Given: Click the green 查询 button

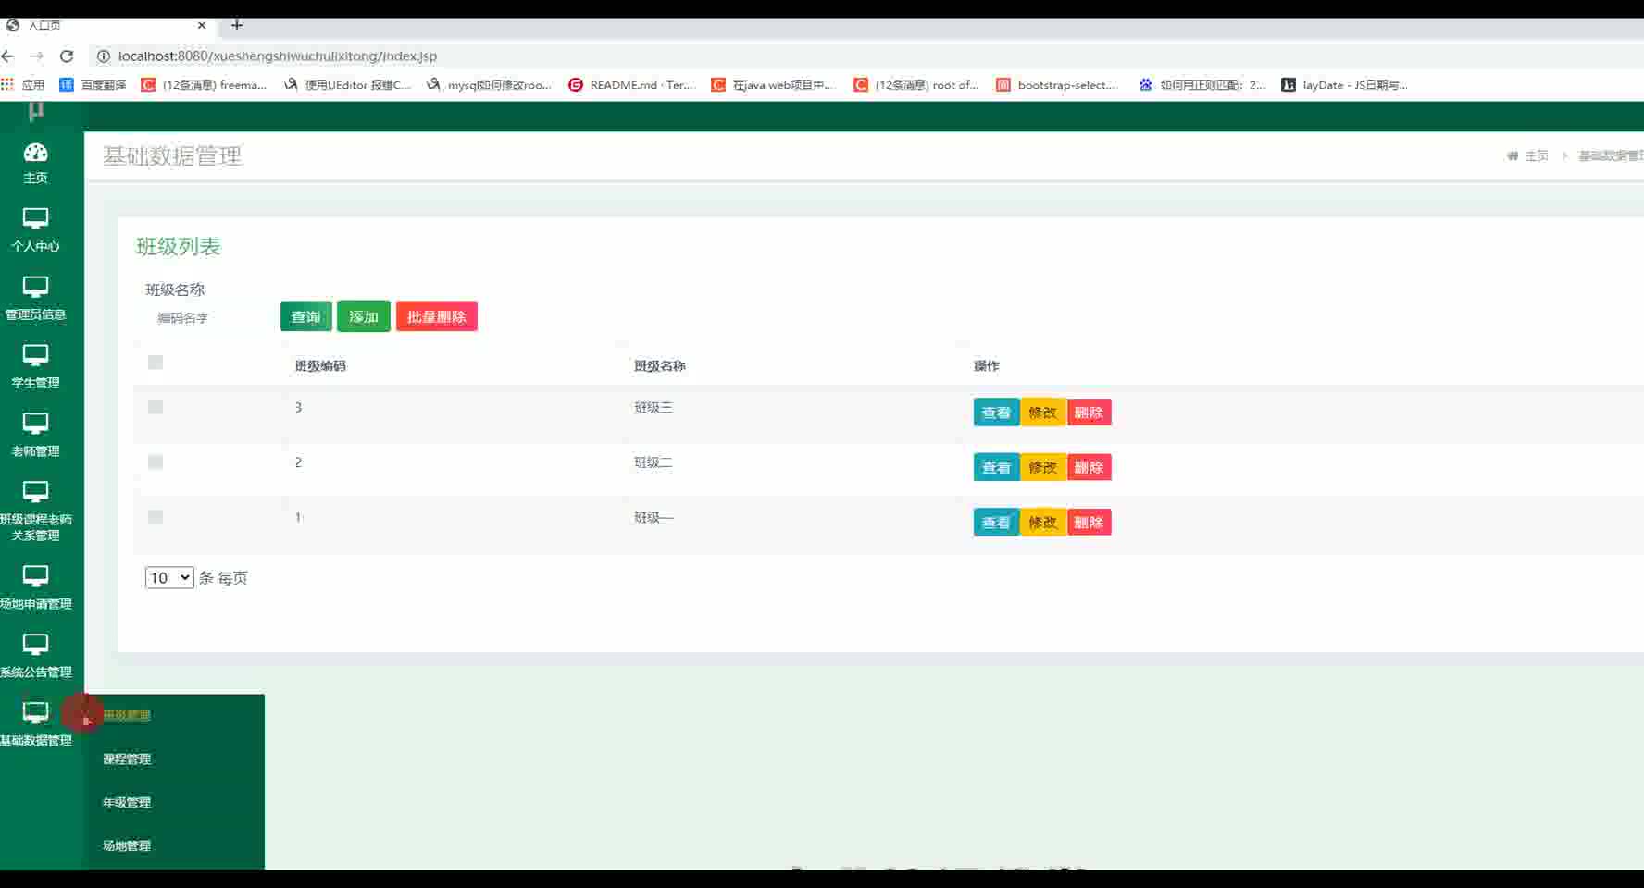Looking at the screenshot, I should pos(305,316).
